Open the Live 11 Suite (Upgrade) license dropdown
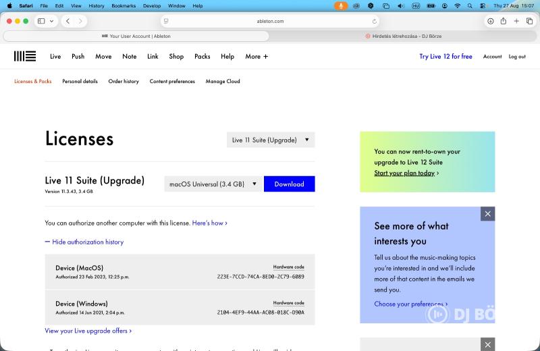The image size is (540, 351). coord(271,140)
